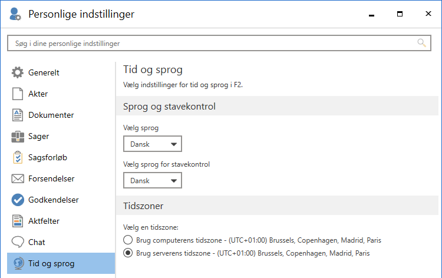This screenshot has width=442, height=278.
Task: Maximize the Personlige indstillinger window
Action: pyautogui.click(x=400, y=14)
